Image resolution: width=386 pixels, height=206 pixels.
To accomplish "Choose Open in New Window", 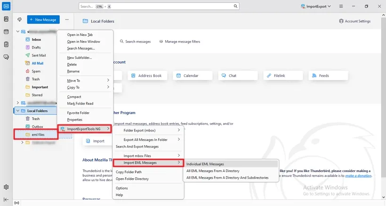I will click(x=85, y=41).
